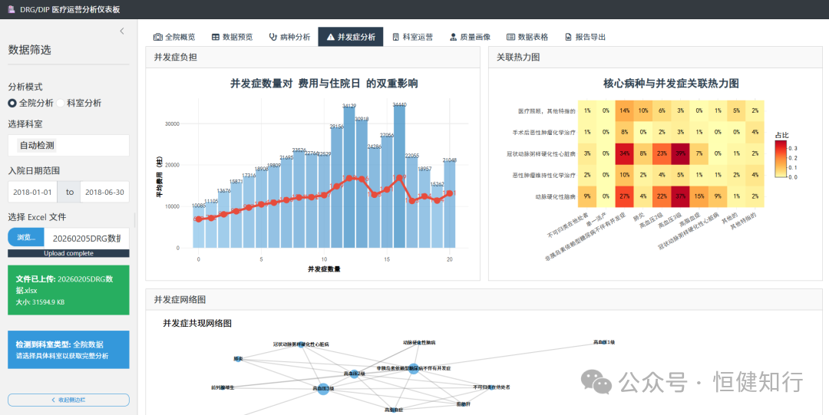This screenshot has height=415, width=829.
Task: Click the hospital building icon on 全院概览 tab
Action: (157, 37)
